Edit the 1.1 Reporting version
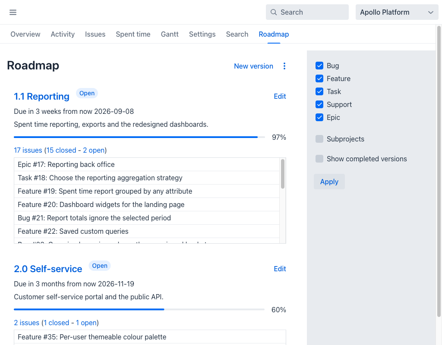This screenshot has height=345, width=442. click(280, 96)
